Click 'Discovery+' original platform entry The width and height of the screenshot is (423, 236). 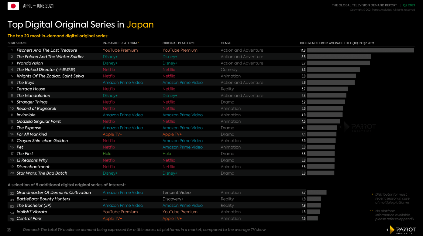(x=173, y=199)
